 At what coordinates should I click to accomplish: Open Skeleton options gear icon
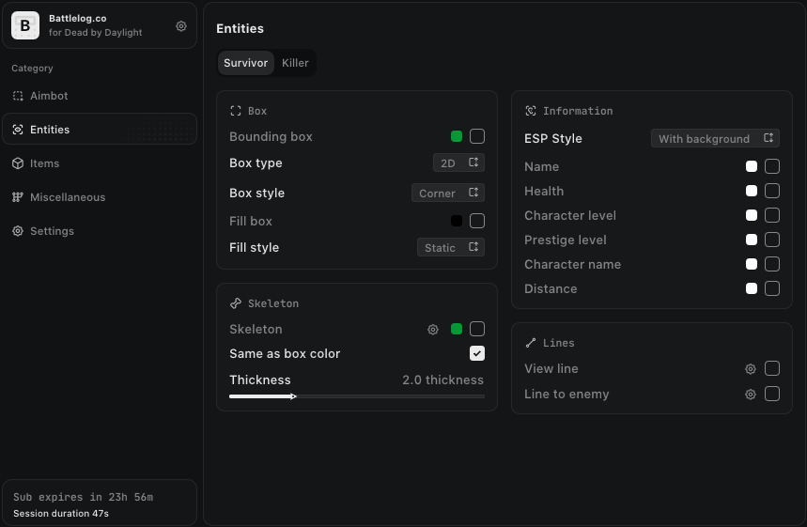click(433, 330)
